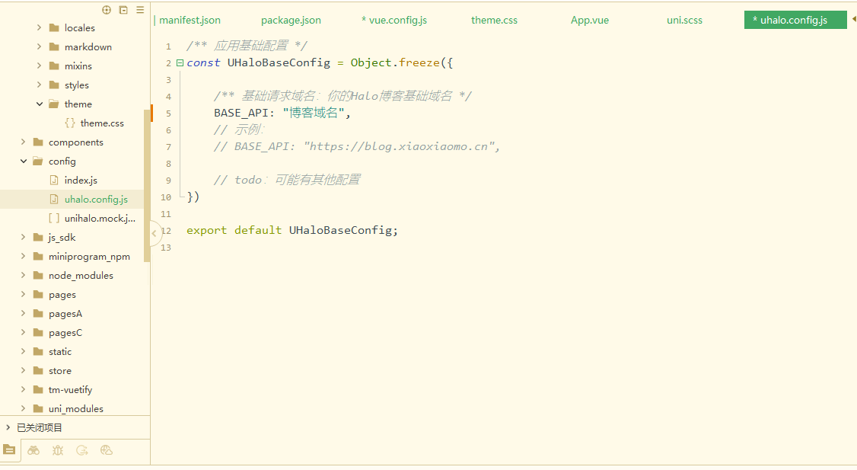Open the project panel hamburger menu icon
857x470 pixels.
[x=140, y=10]
